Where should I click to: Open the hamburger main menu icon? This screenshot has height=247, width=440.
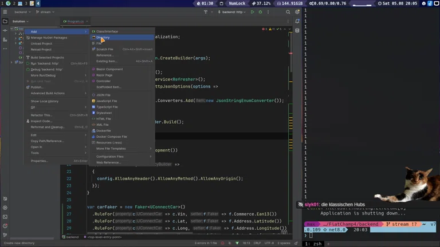[5, 12]
